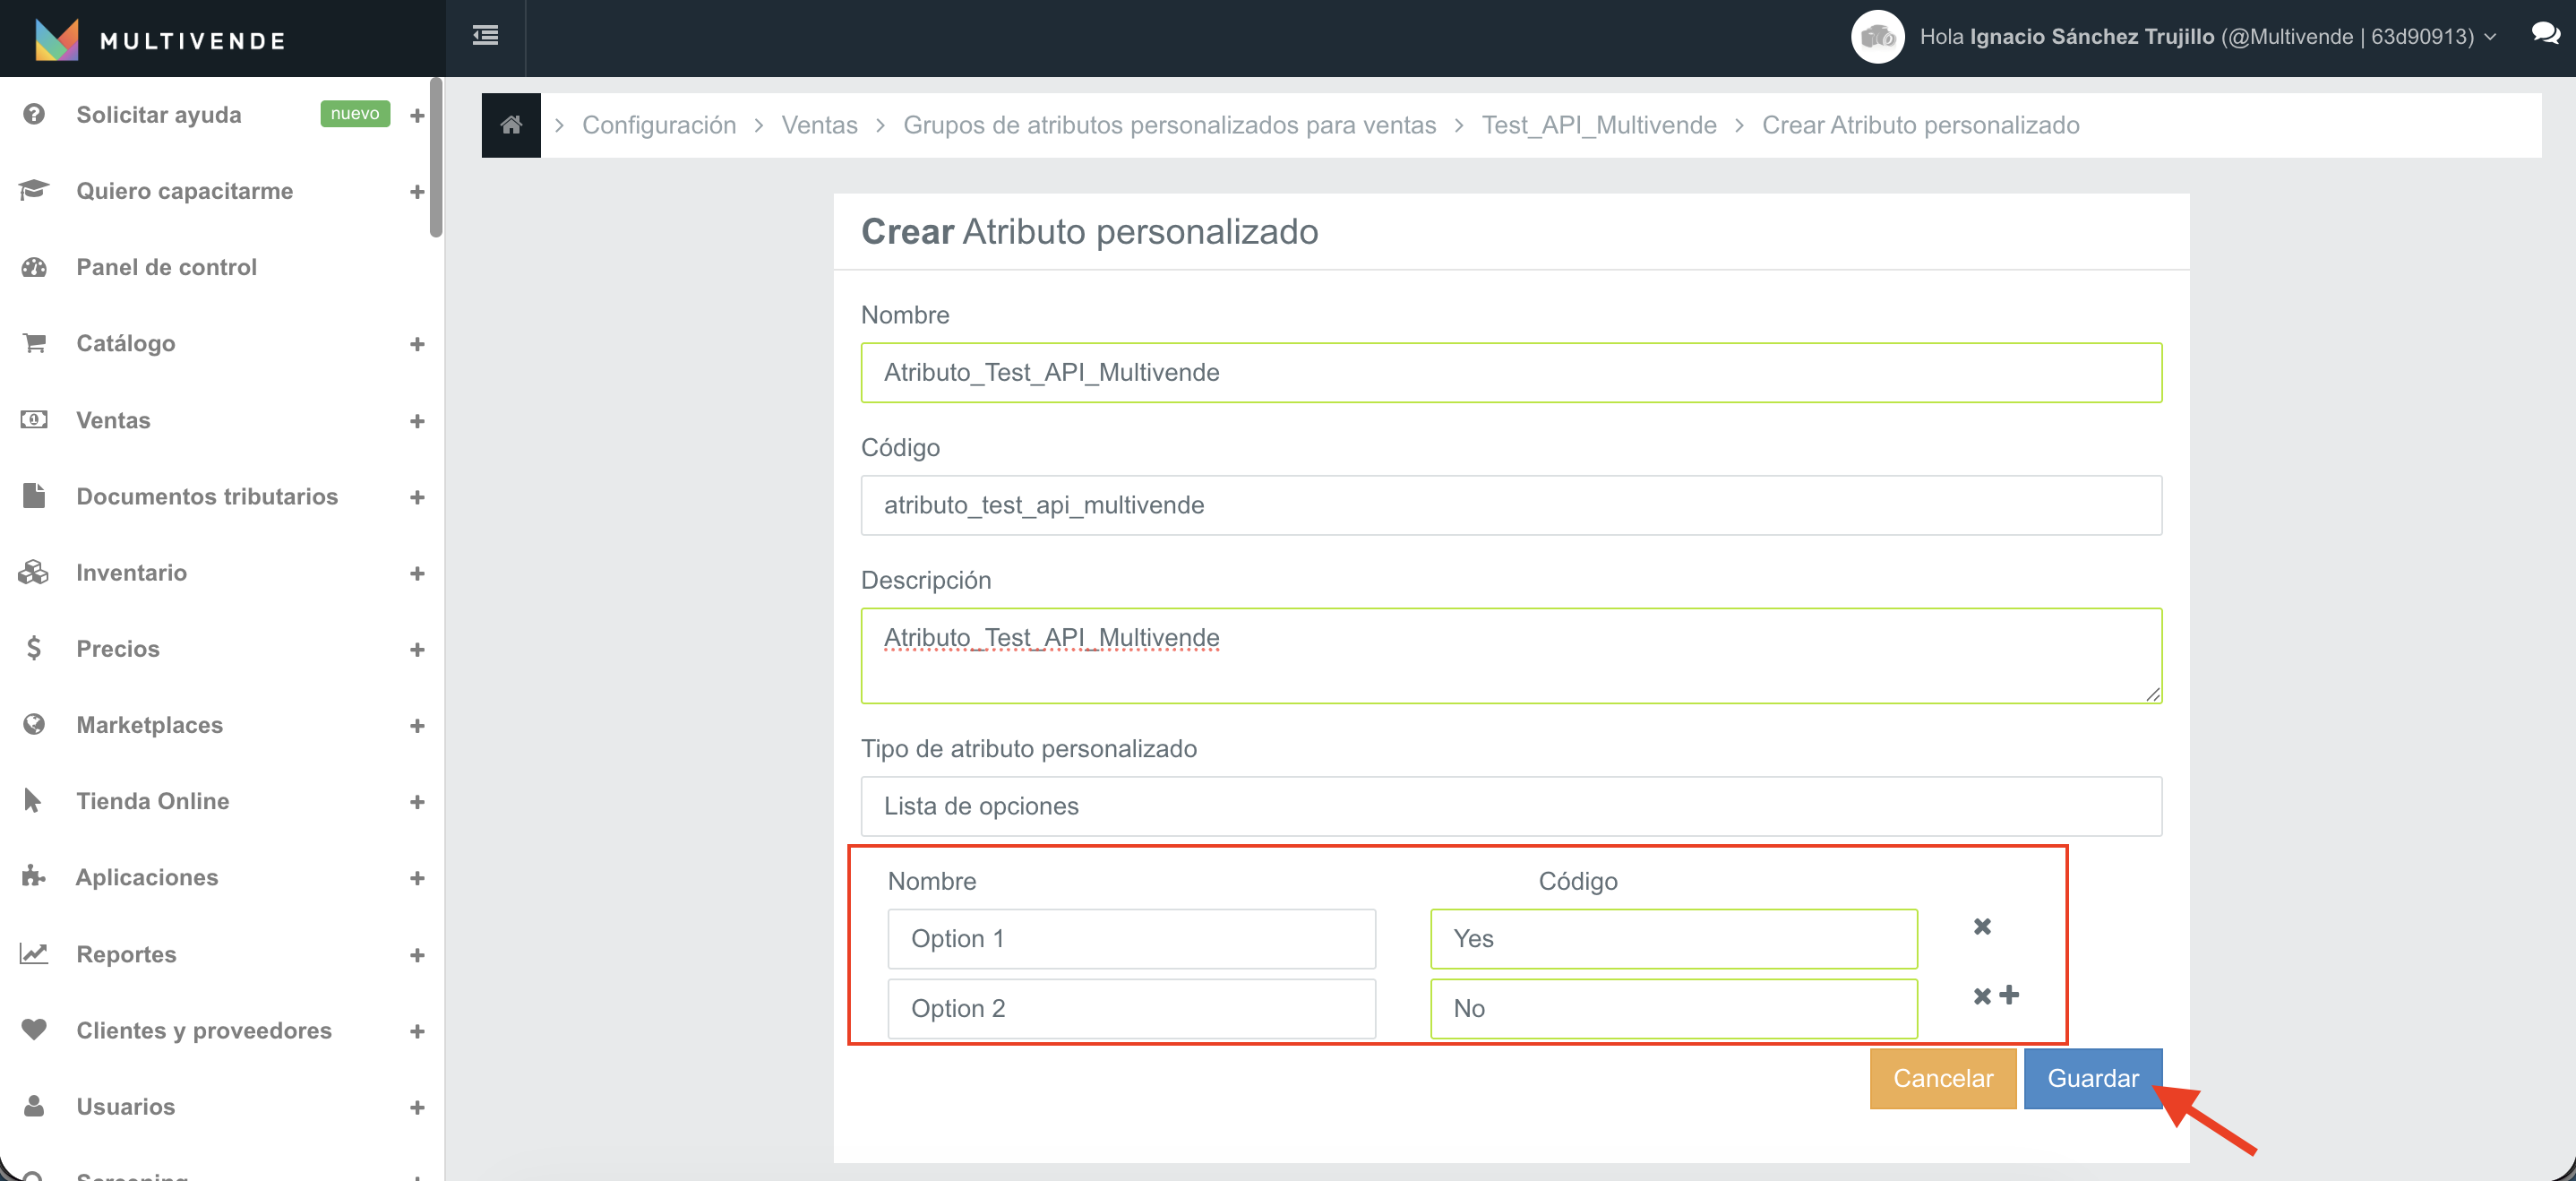The image size is (2576, 1181).
Task: Expand the Marketplaces section plus
Action: click(x=417, y=726)
